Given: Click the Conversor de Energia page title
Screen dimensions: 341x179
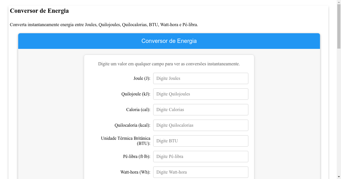Looking at the screenshot, I should [39, 11].
